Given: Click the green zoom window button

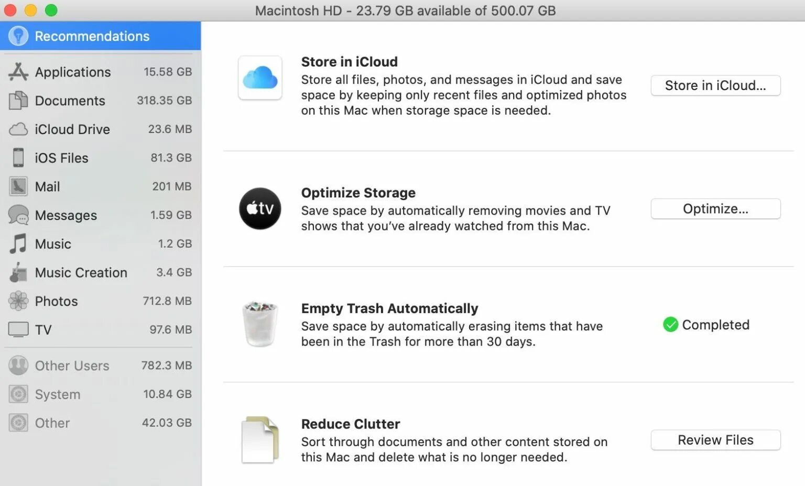Looking at the screenshot, I should (x=51, y=10).
